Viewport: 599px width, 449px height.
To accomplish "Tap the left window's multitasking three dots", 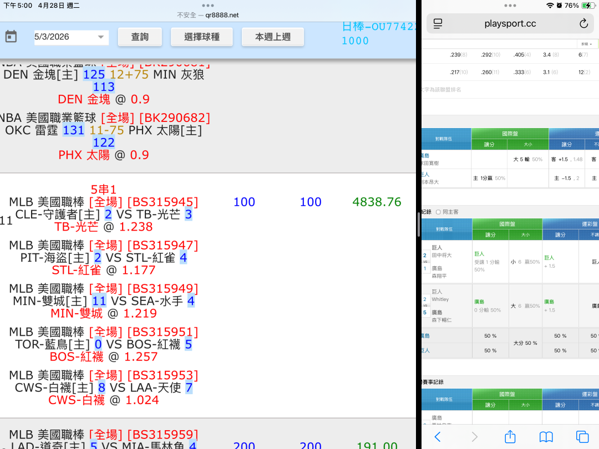I will click(208, 5).
